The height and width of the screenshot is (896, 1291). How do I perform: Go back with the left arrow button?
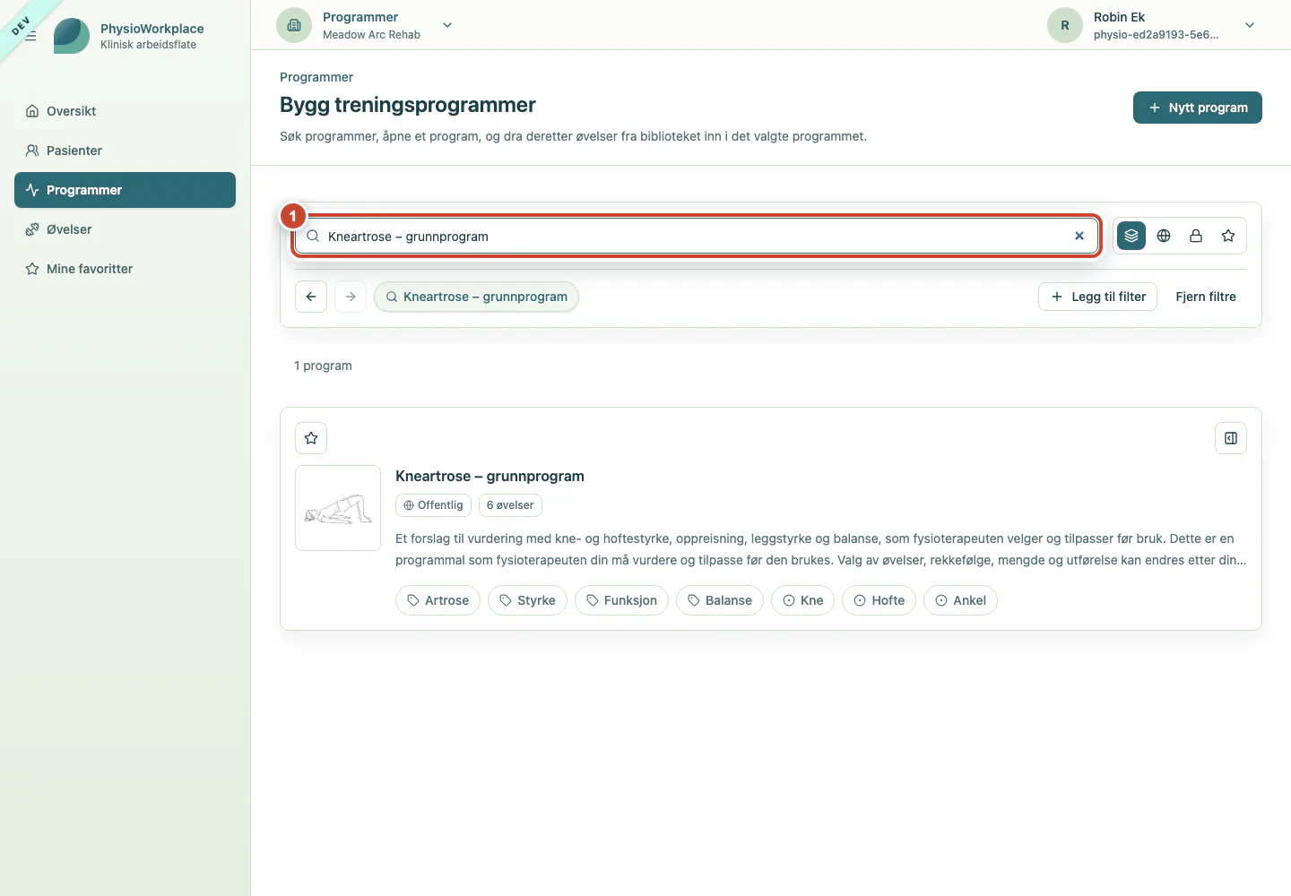311,297
